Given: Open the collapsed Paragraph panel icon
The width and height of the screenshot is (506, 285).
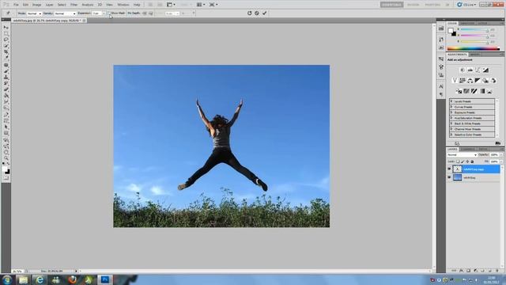Looking at the screenshot, I should pyautogui.click(x=441, y=94).
